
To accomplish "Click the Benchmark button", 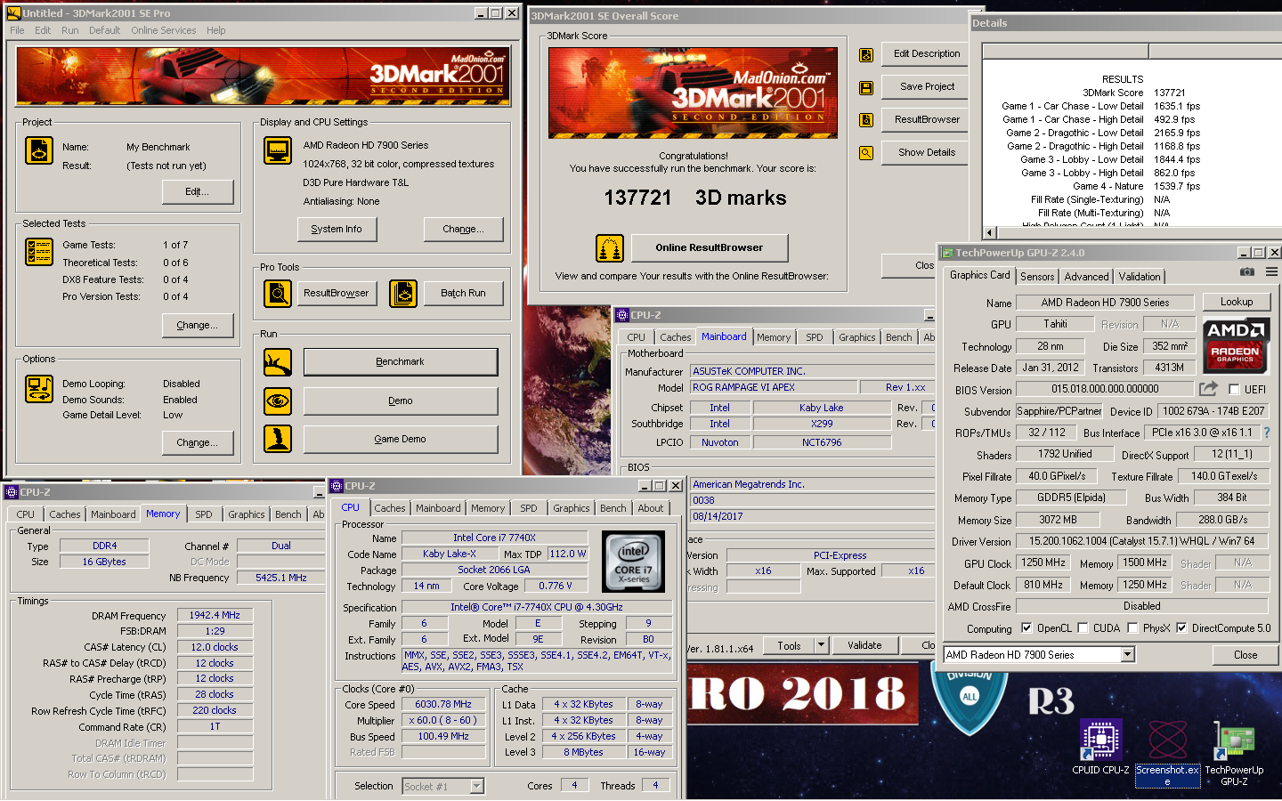I will tap(401, 362).
